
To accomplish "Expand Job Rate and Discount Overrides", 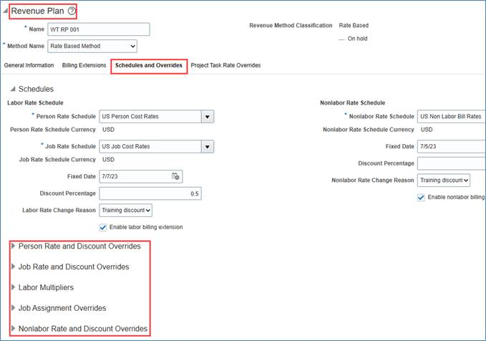I will click(x=14, y=266).
